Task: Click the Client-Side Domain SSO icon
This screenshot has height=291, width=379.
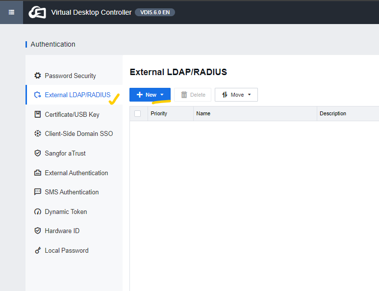Action: point(37,133)
